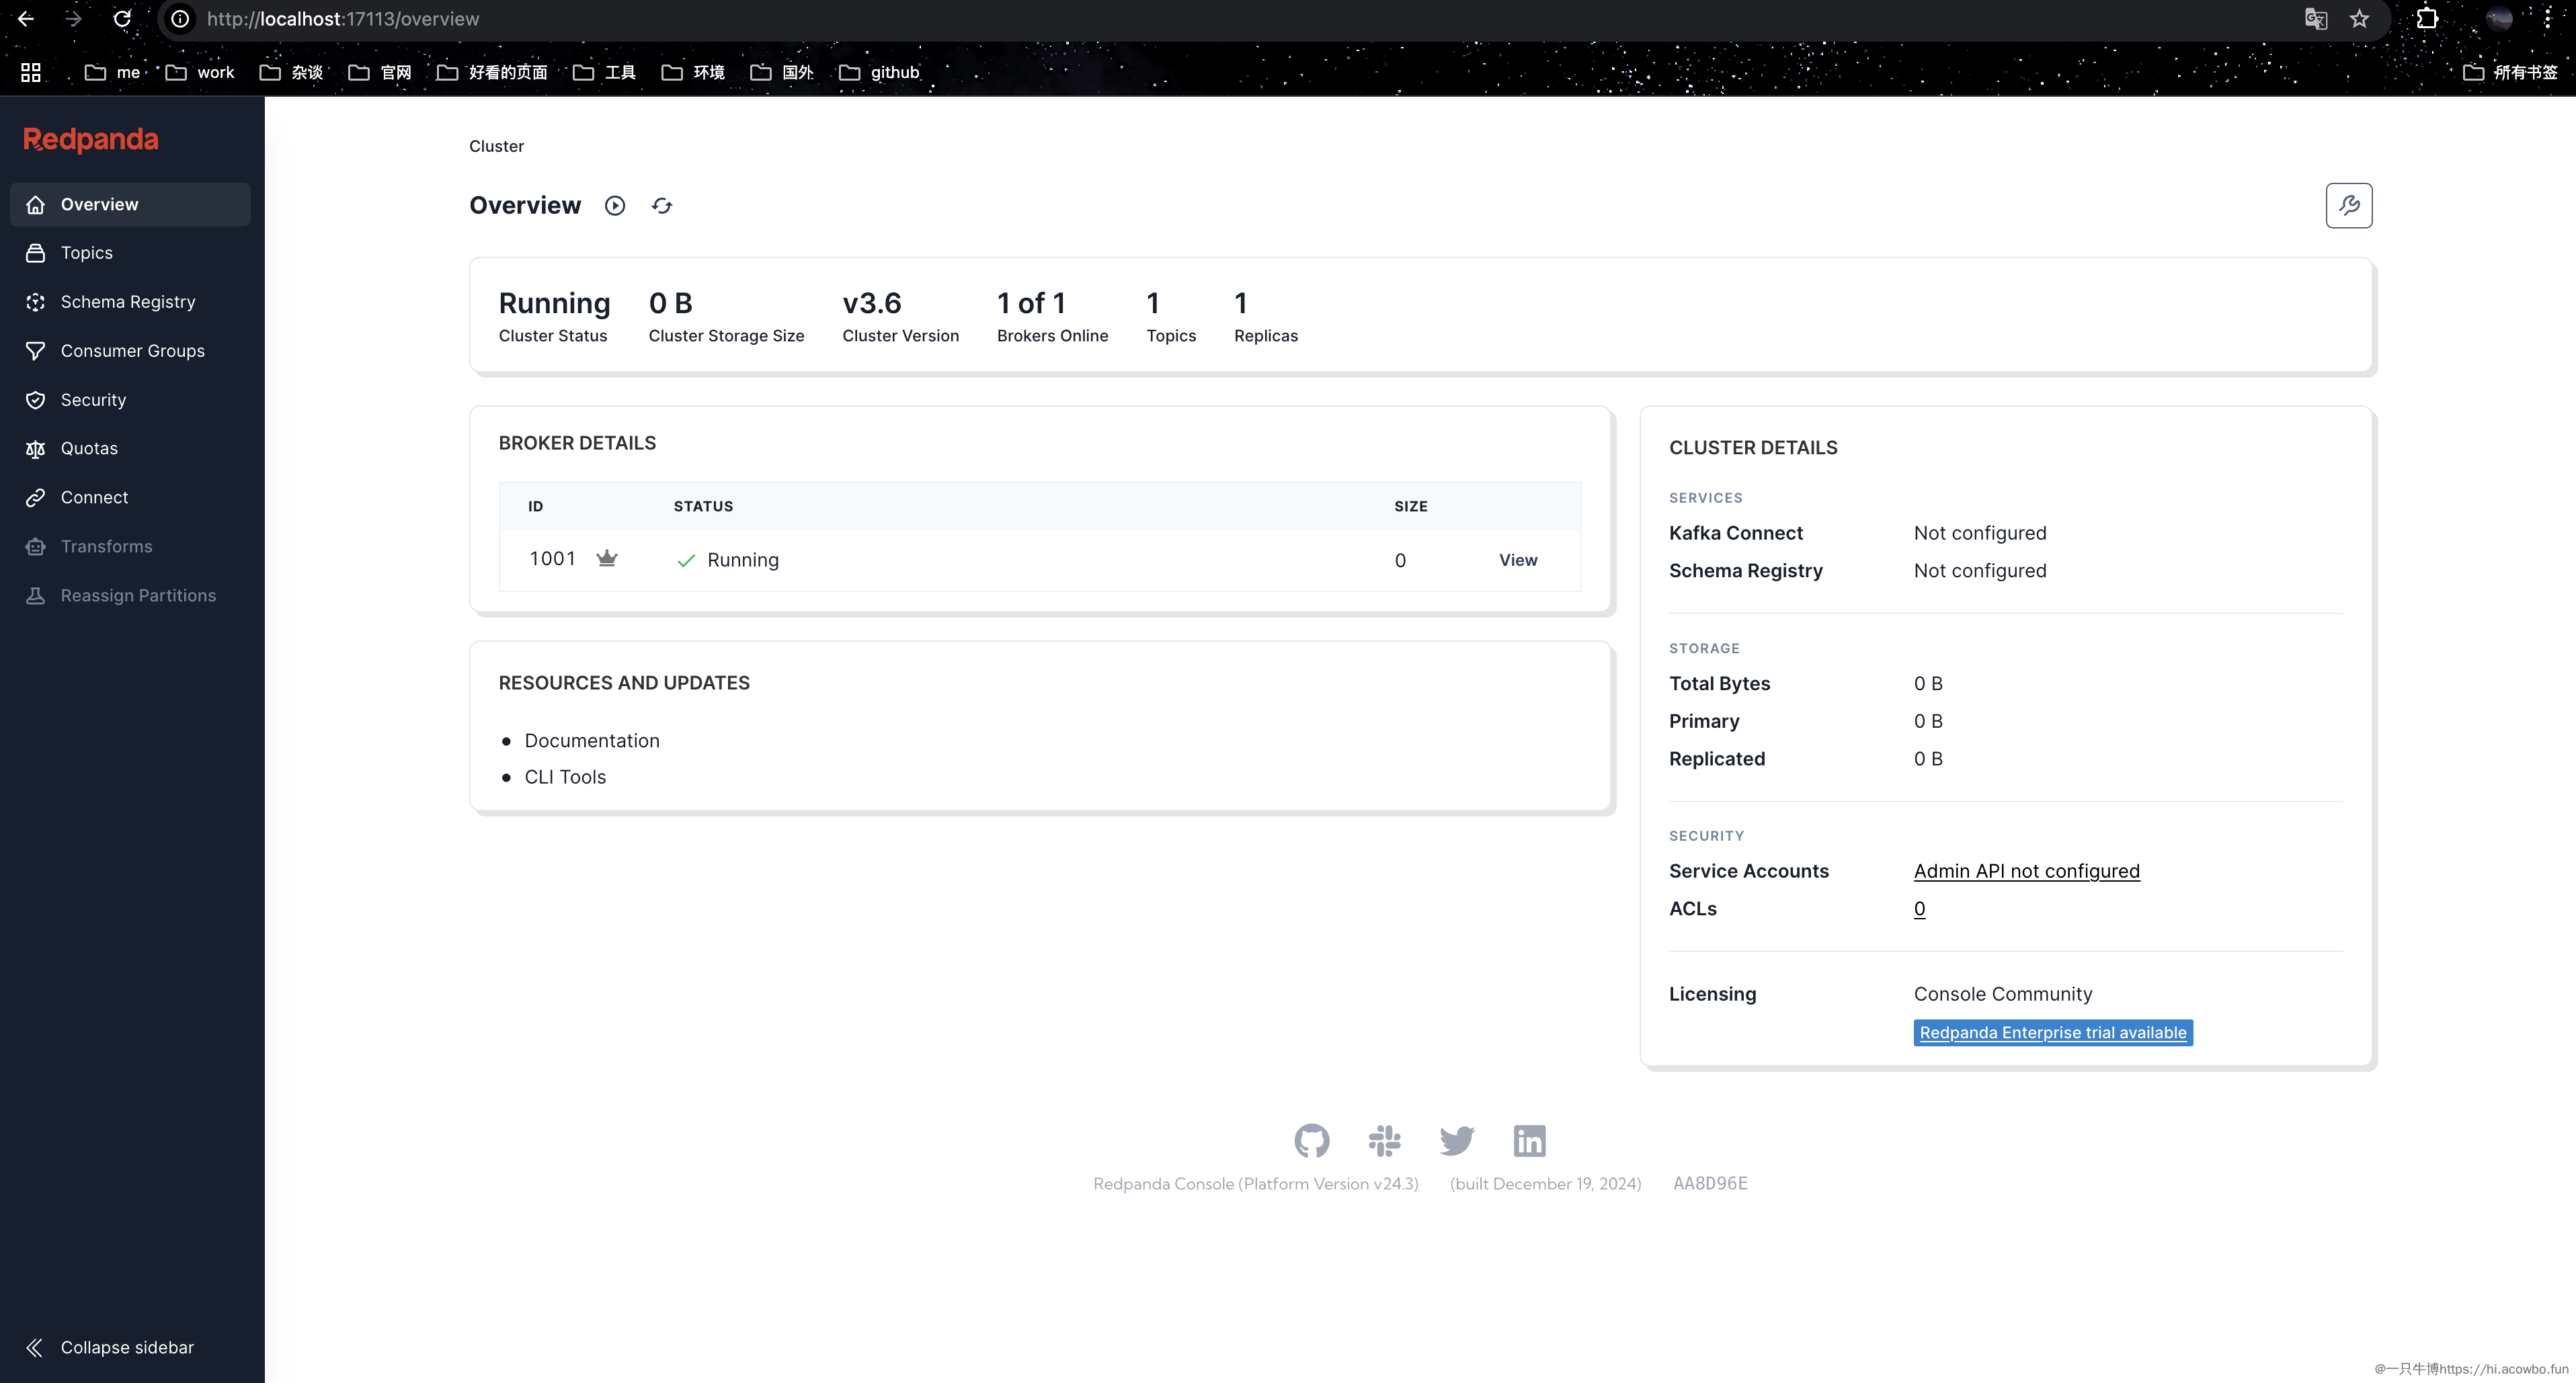Open the browser three-dot menu

(x=2548, y=19)
